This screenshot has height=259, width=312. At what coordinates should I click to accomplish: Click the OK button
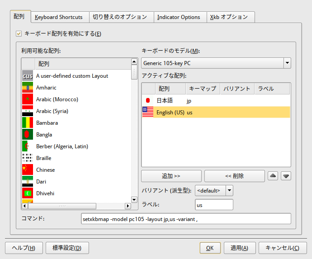[210, 248]
